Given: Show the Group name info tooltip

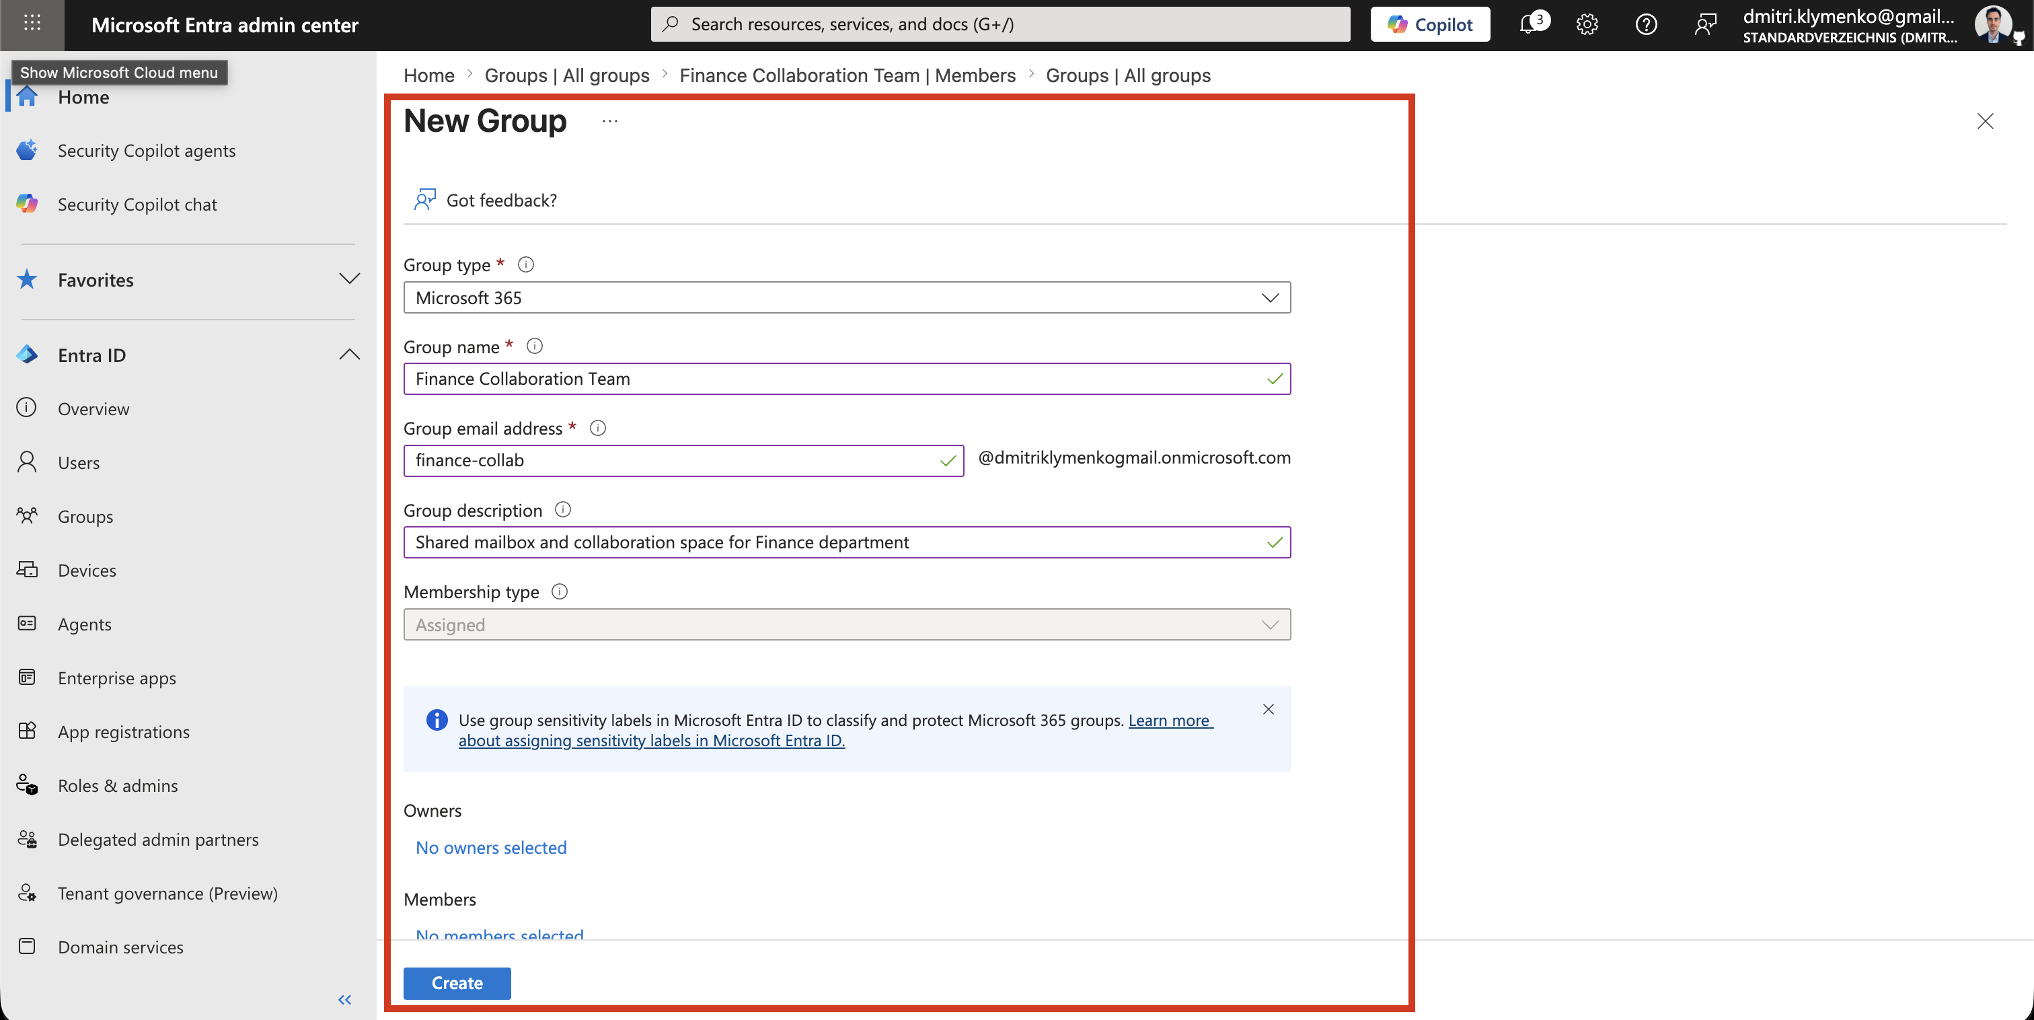Looking at the screenshot, I should click(535, 346).
